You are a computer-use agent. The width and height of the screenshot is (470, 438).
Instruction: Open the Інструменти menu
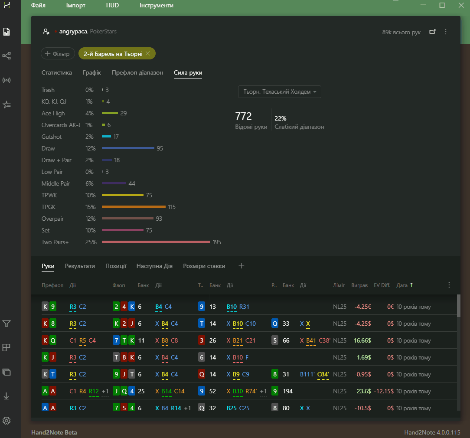tap(157, 5)
